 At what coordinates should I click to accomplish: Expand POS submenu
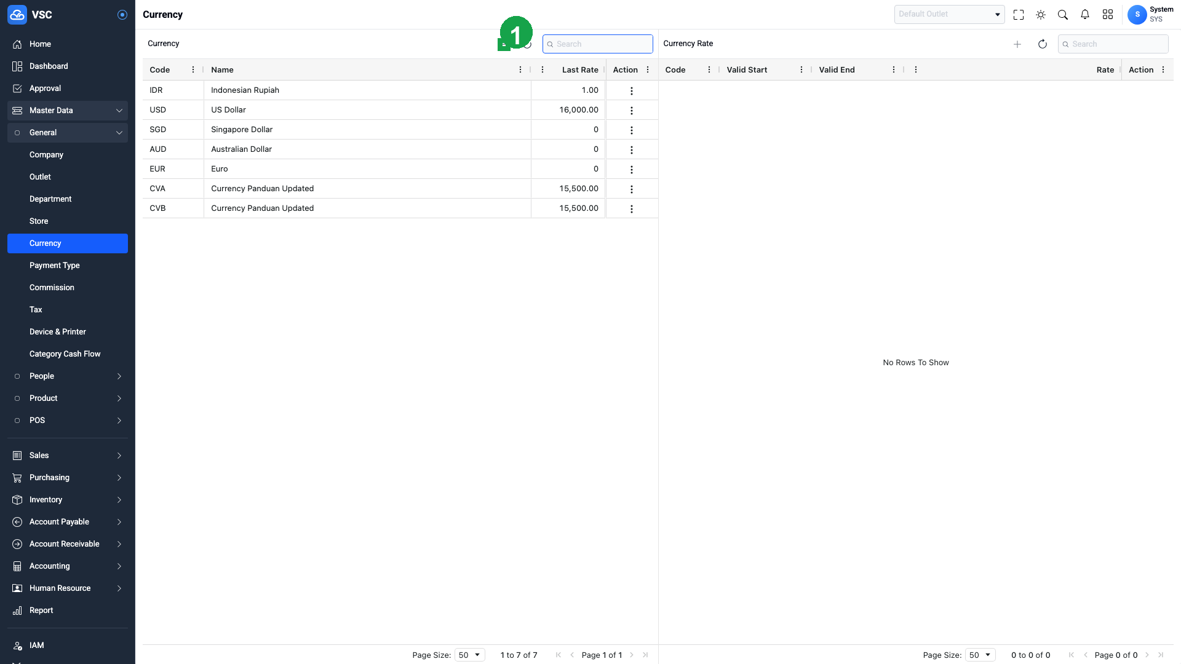tap(68, 421)
